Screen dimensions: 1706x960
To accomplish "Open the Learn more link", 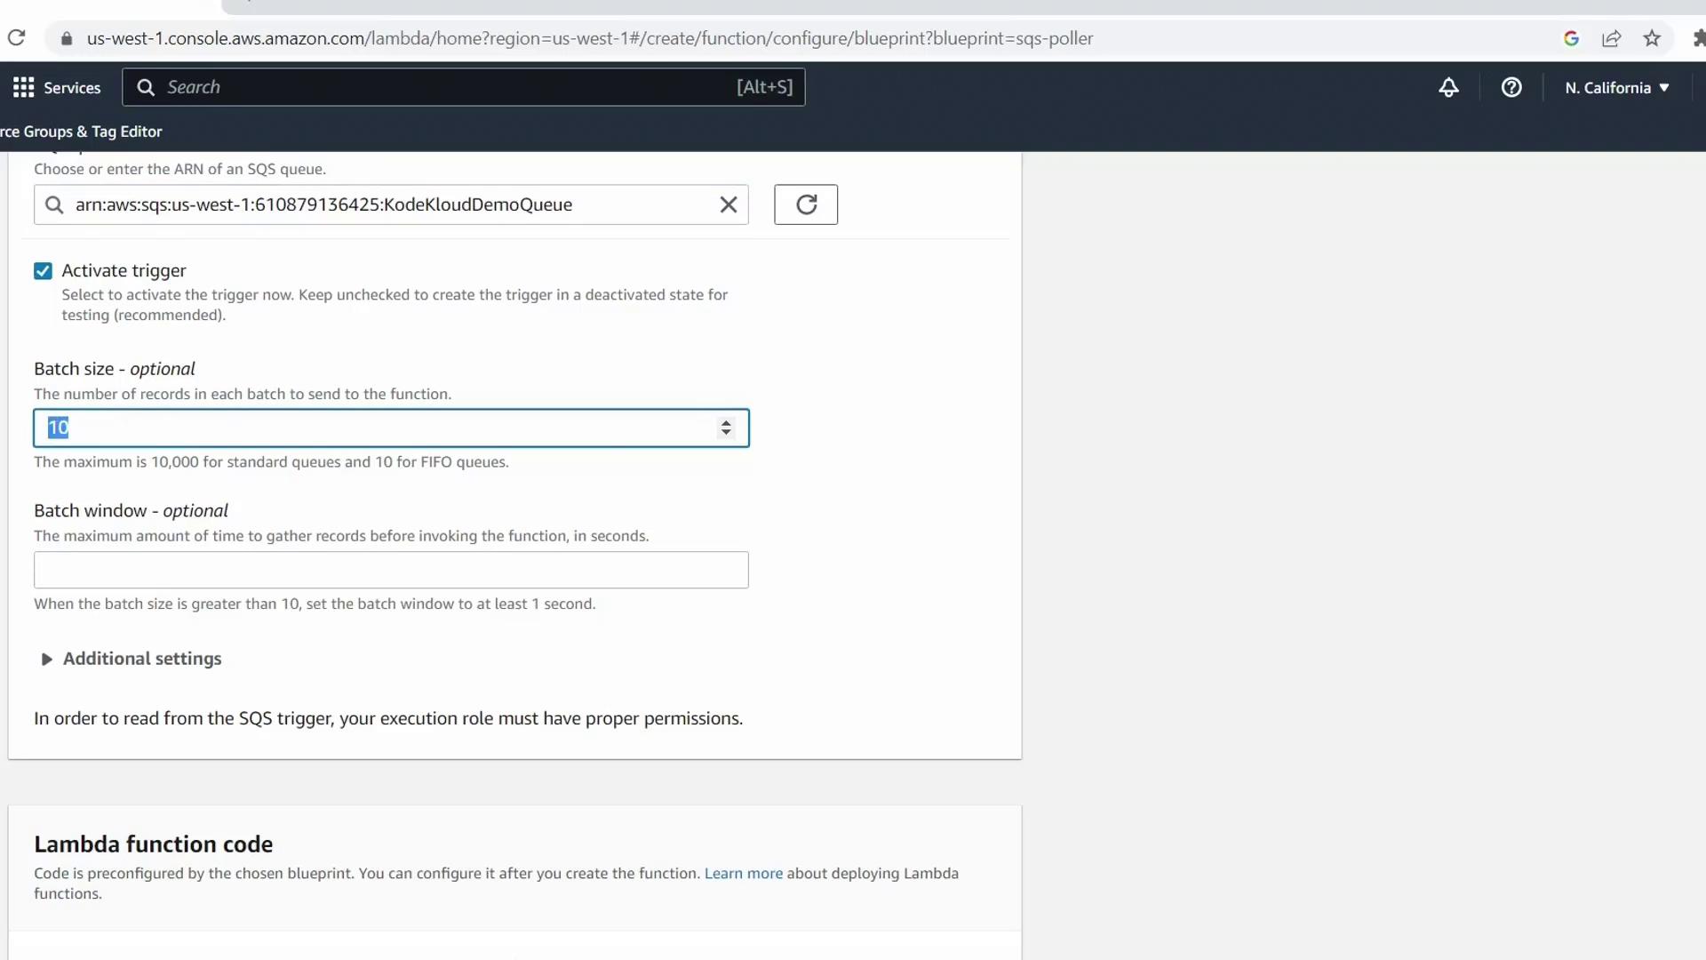I will pos(743,873).
